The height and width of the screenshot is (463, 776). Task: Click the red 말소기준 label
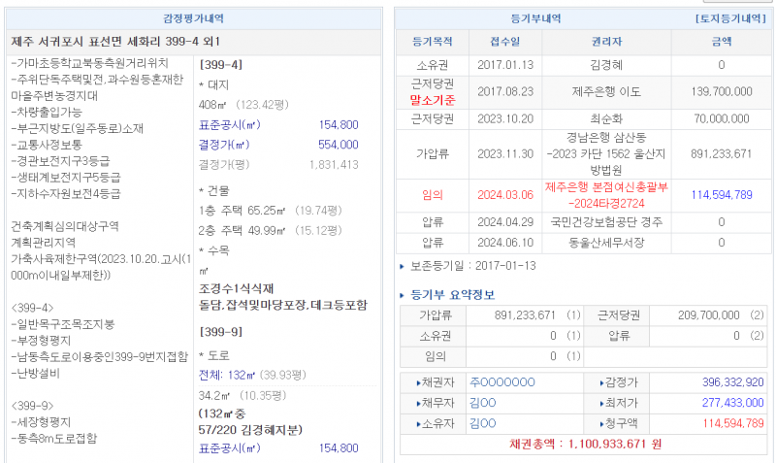[433, 99]
